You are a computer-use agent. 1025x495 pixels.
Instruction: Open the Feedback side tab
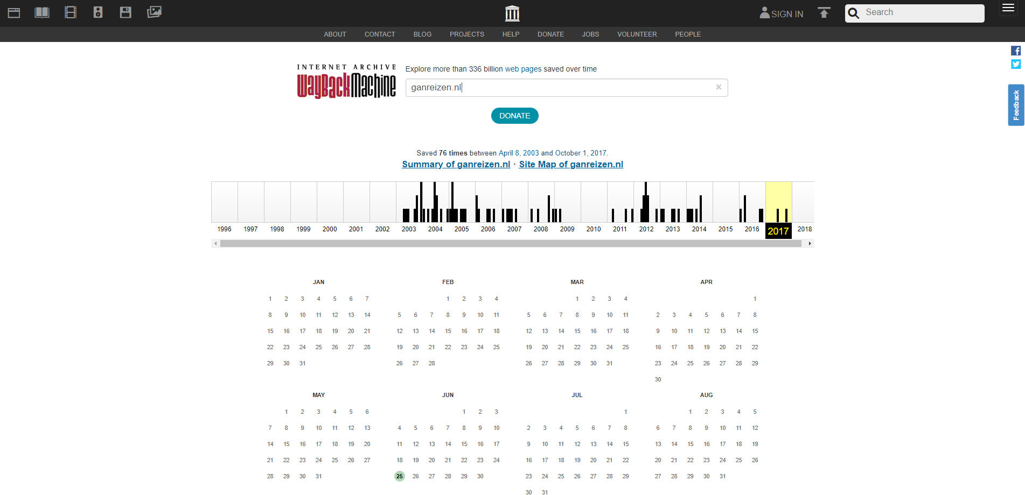point(1016,105)
